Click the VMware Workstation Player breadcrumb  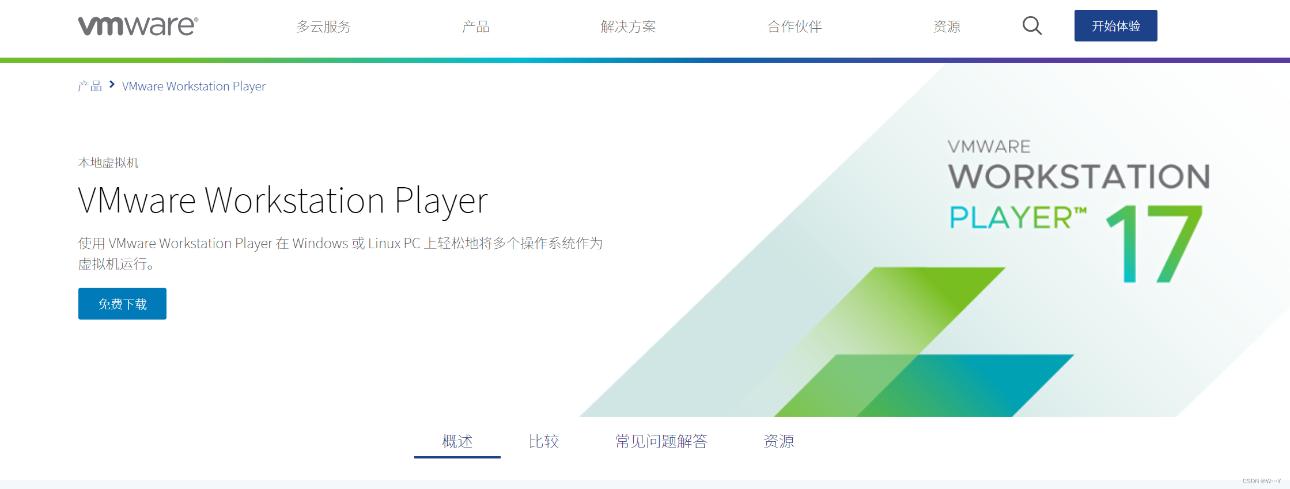click(194, 86)
